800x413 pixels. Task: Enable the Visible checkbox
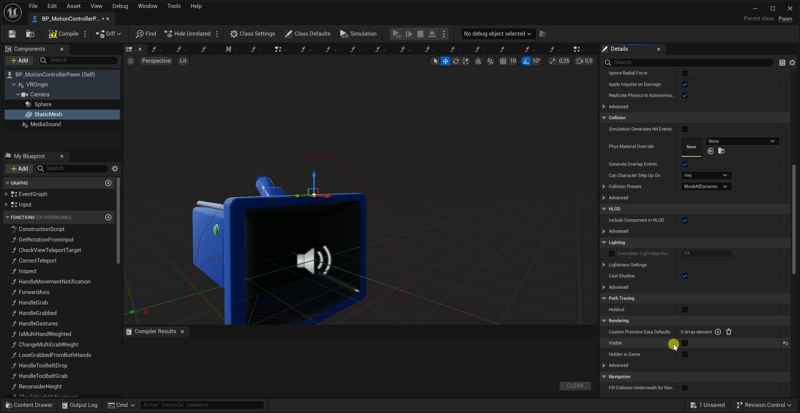(x=685, y=343)
